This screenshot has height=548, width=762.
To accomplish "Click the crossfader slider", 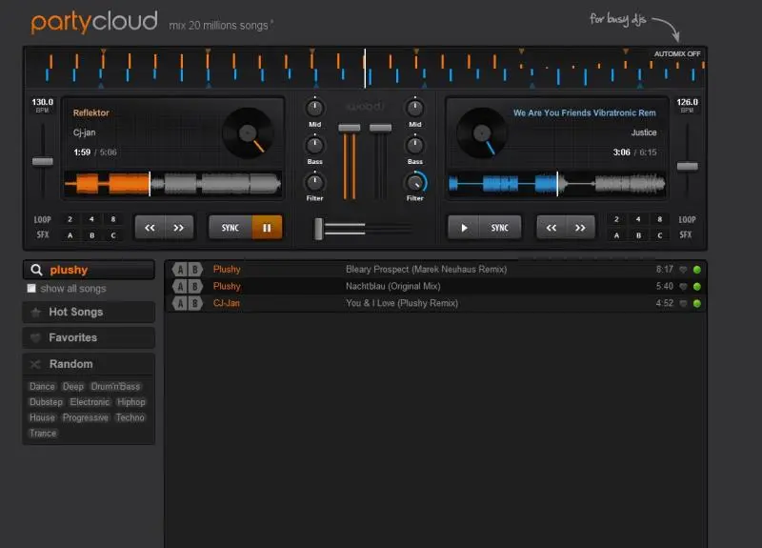I will pos(320,228).
